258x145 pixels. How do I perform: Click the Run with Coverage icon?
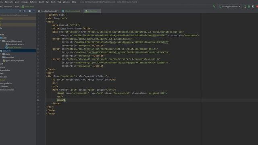(253, 6)
